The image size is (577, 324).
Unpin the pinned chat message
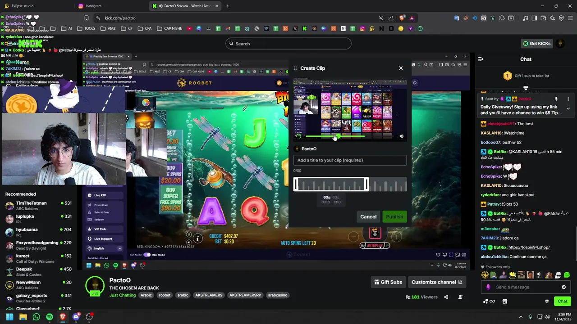point(556,99)
